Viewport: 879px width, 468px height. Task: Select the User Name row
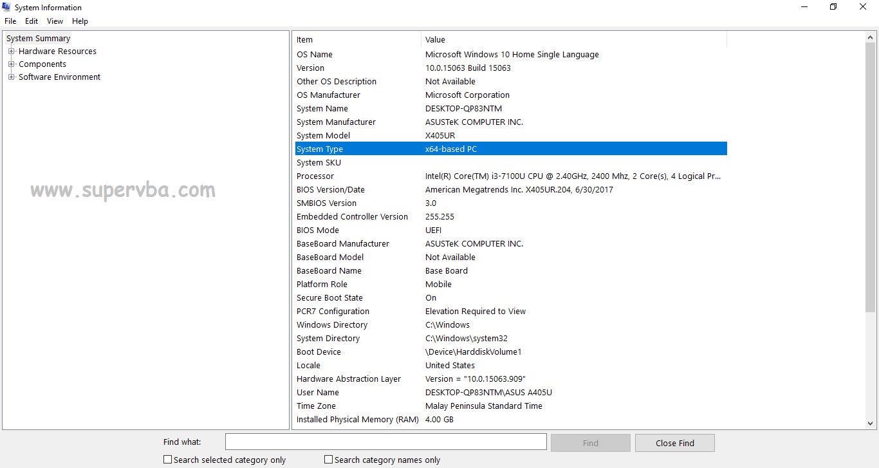(511, 393)
